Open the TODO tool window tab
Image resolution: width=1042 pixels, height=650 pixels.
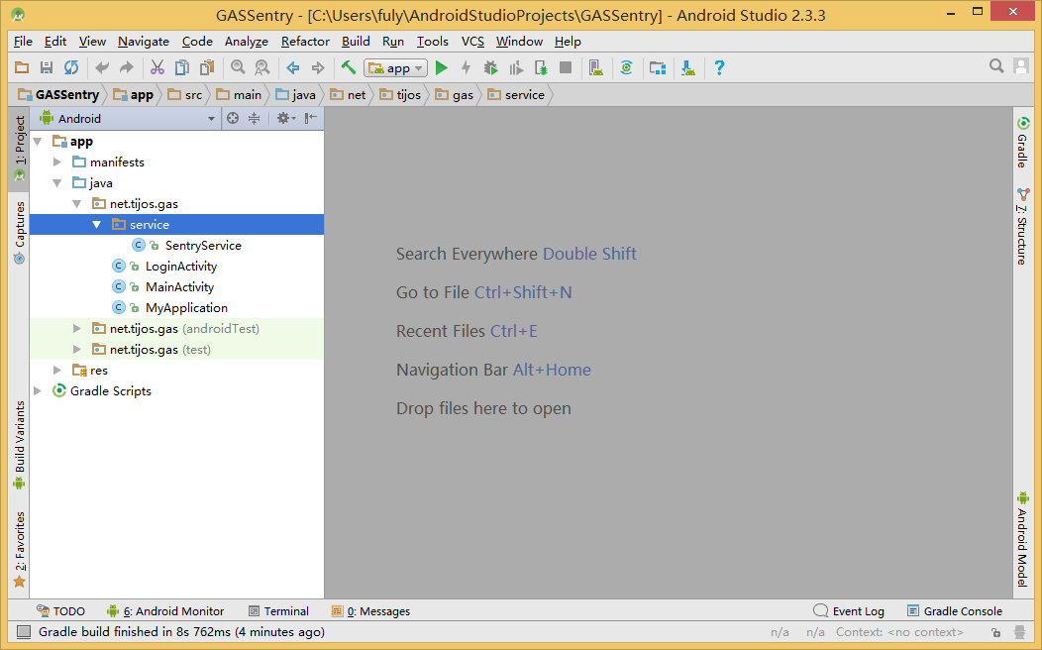61,611
